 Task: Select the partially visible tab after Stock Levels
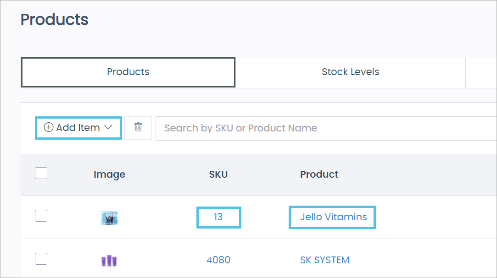[x=481, y=72]
